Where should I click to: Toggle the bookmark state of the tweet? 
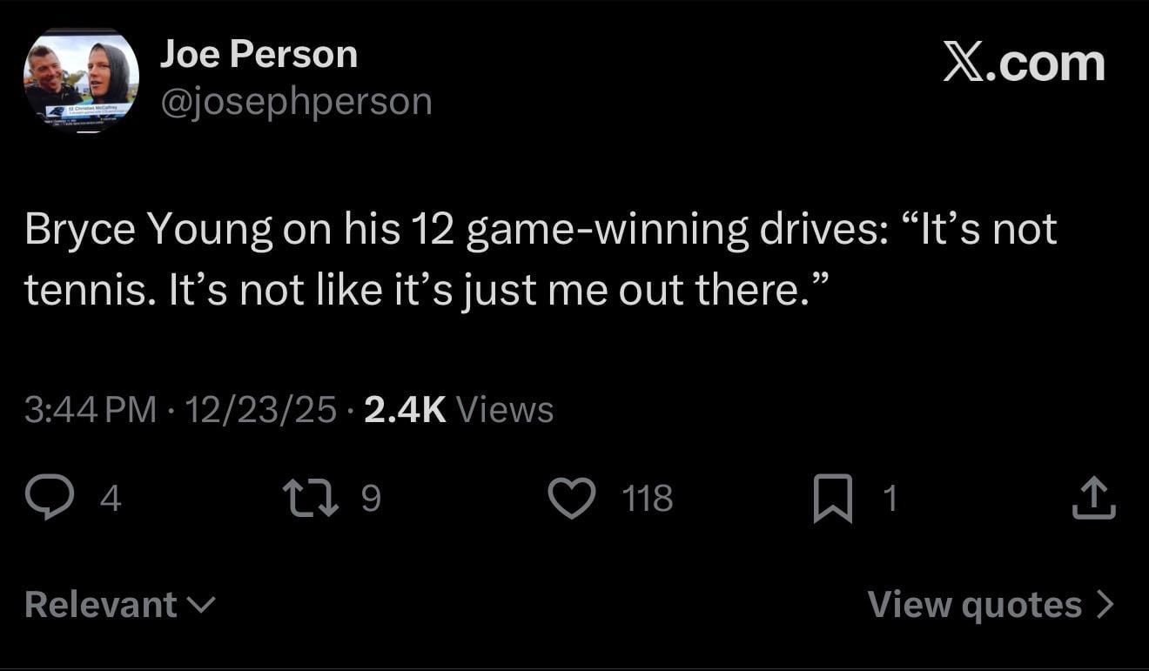[x=834, y=497]
